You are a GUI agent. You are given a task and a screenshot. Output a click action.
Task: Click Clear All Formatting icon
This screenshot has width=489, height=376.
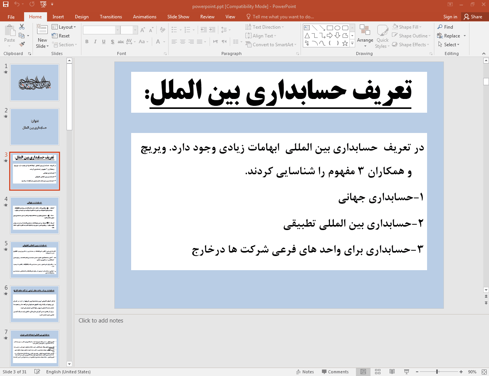click(162, 30)
